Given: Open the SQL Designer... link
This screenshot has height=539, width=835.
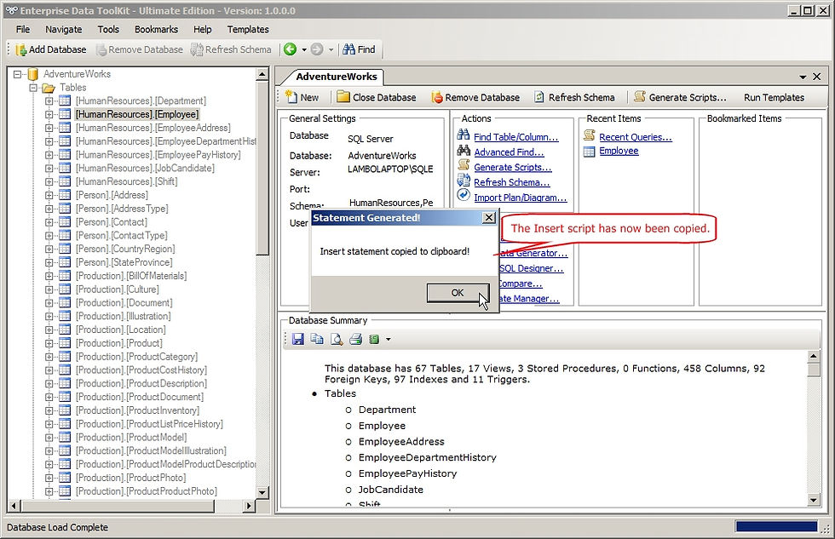Looking at the screenshot, I should [531, 268].
